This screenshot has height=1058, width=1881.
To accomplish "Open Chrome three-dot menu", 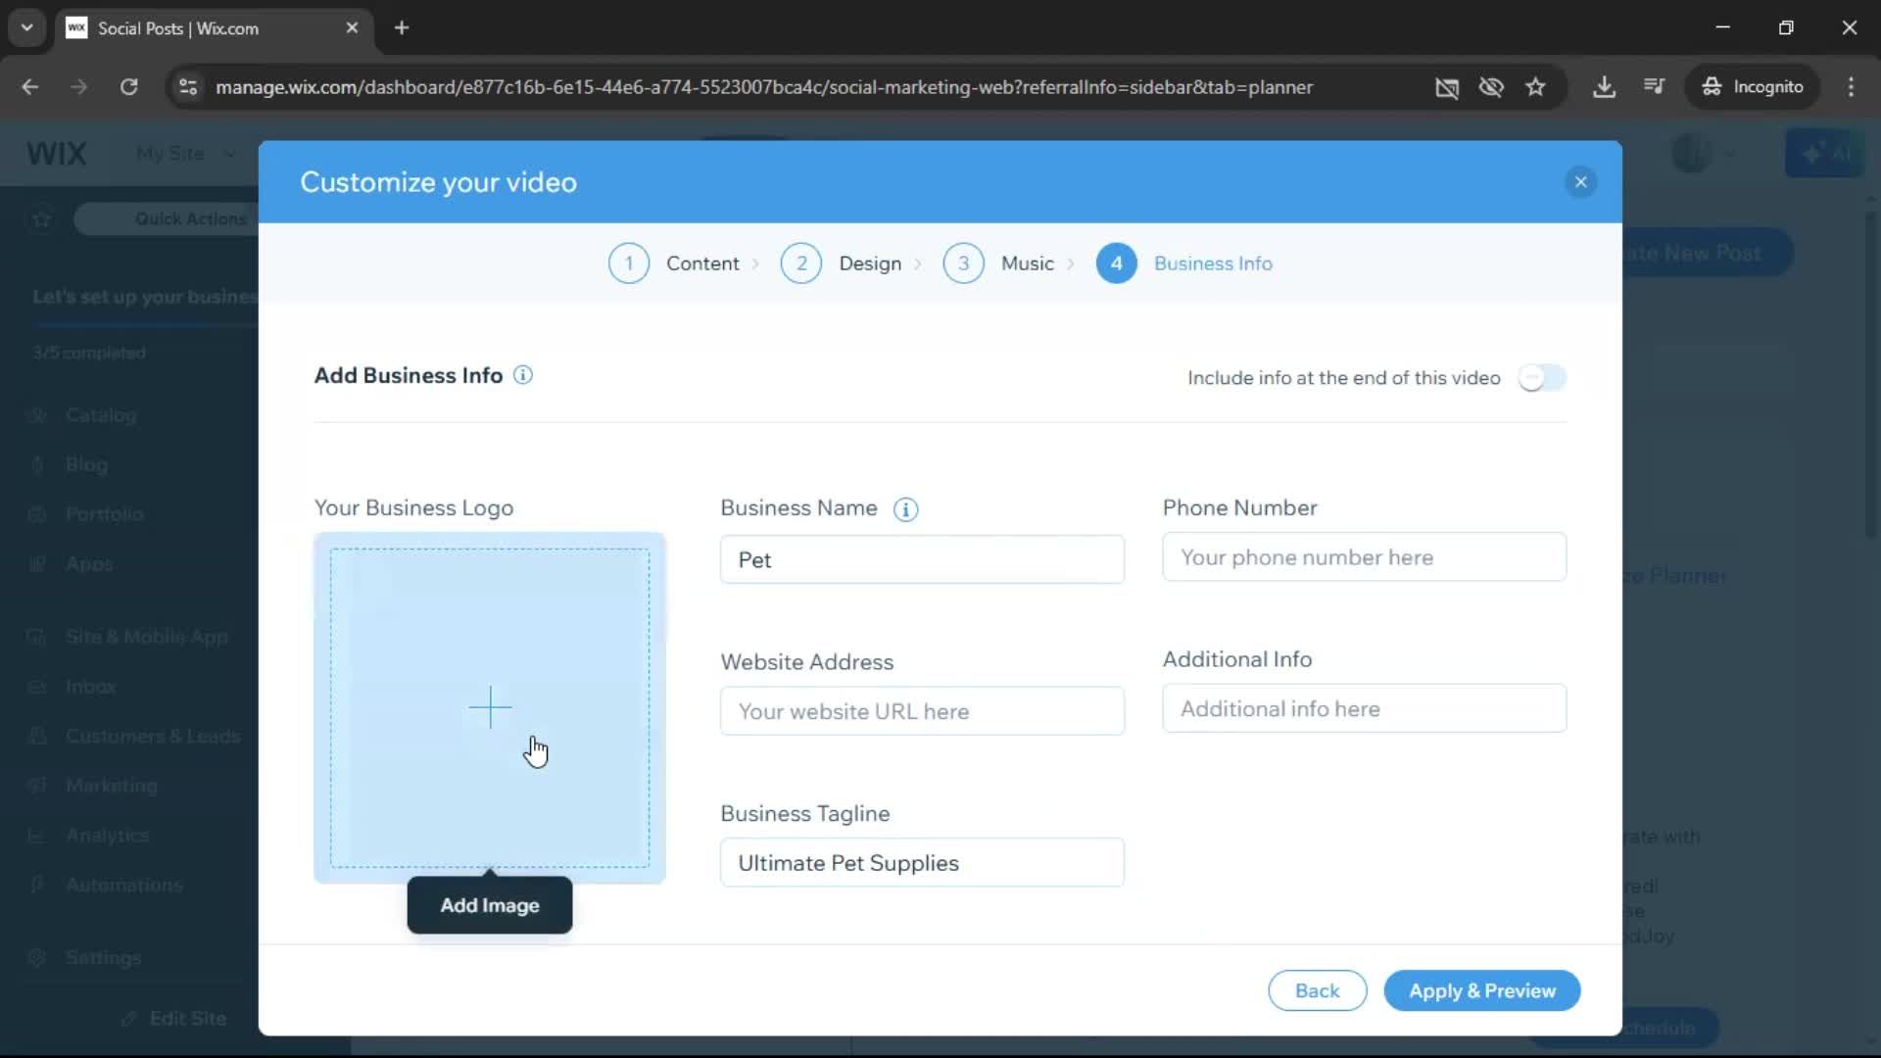I will [x=1851, y=87].
